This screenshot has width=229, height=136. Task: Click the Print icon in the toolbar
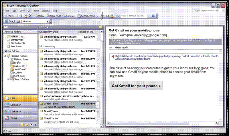(21, 16)
